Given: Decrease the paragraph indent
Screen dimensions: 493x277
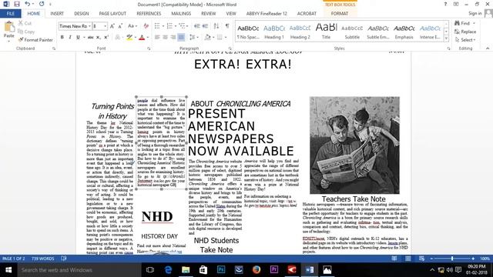Looking at the screenshot, I should coord(197,26).
